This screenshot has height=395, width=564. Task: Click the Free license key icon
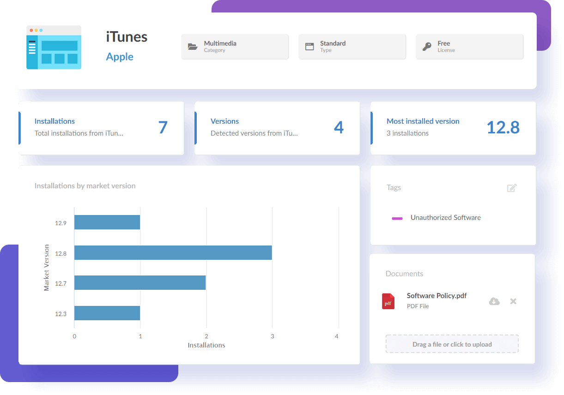coord(426,46)
